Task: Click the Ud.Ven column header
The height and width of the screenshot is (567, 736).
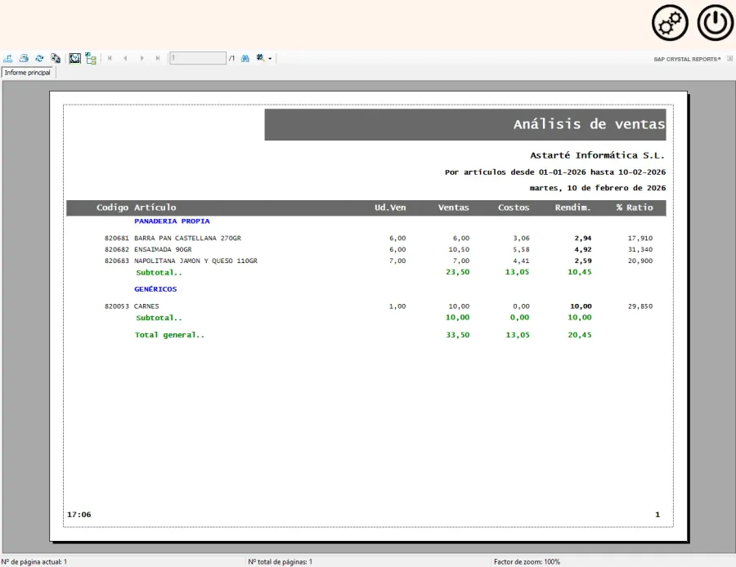Action: (x=390, y=208)
